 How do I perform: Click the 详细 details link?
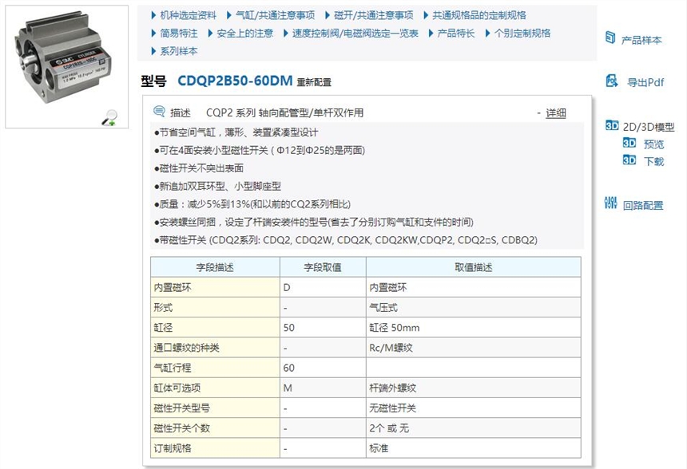[x=556, y=113]
